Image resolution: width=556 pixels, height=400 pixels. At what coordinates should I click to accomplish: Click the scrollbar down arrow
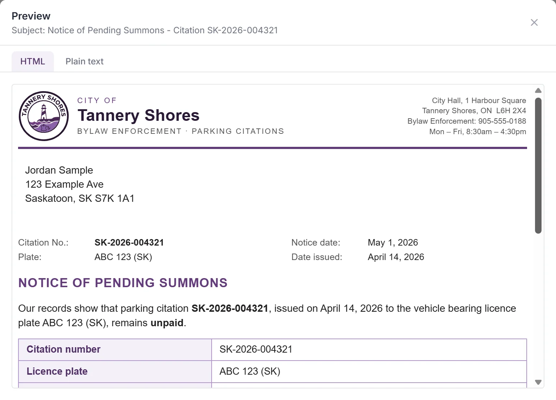pos(538,382)
